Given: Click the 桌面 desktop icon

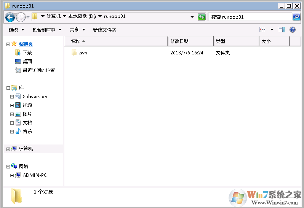Looking at the screenshot, I should 18,61.
